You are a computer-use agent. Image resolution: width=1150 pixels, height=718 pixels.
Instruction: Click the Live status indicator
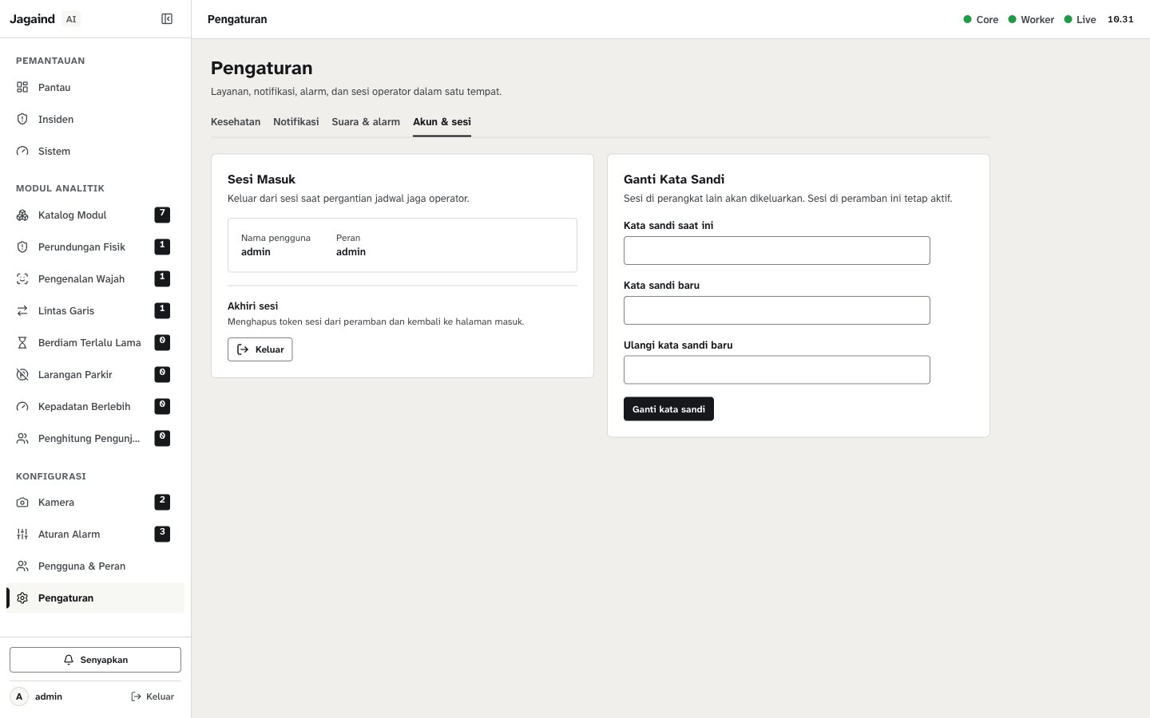click(1080, 19)
